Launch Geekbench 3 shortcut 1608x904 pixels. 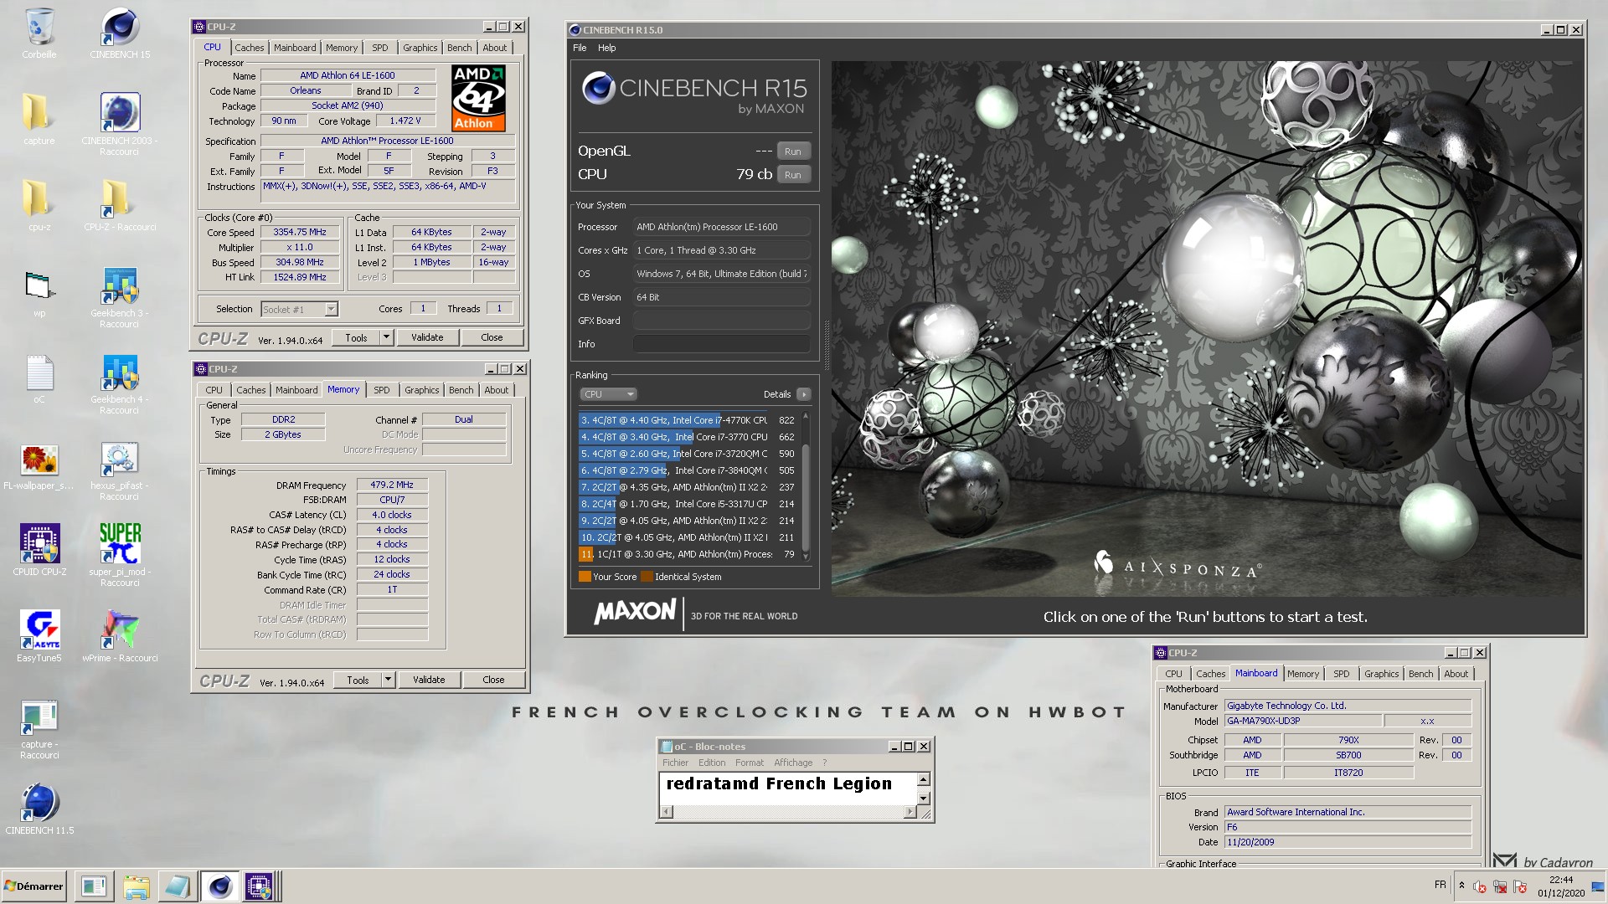point(120,297)
